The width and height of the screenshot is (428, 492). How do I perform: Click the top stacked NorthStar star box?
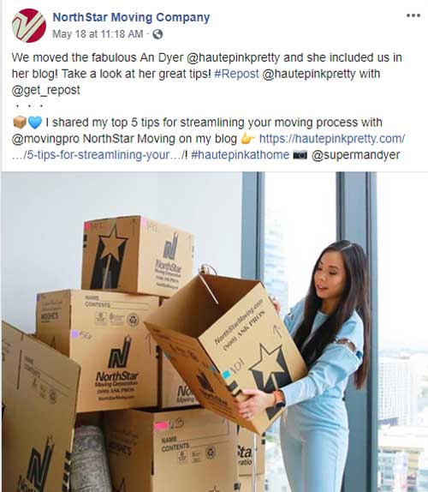137,255
